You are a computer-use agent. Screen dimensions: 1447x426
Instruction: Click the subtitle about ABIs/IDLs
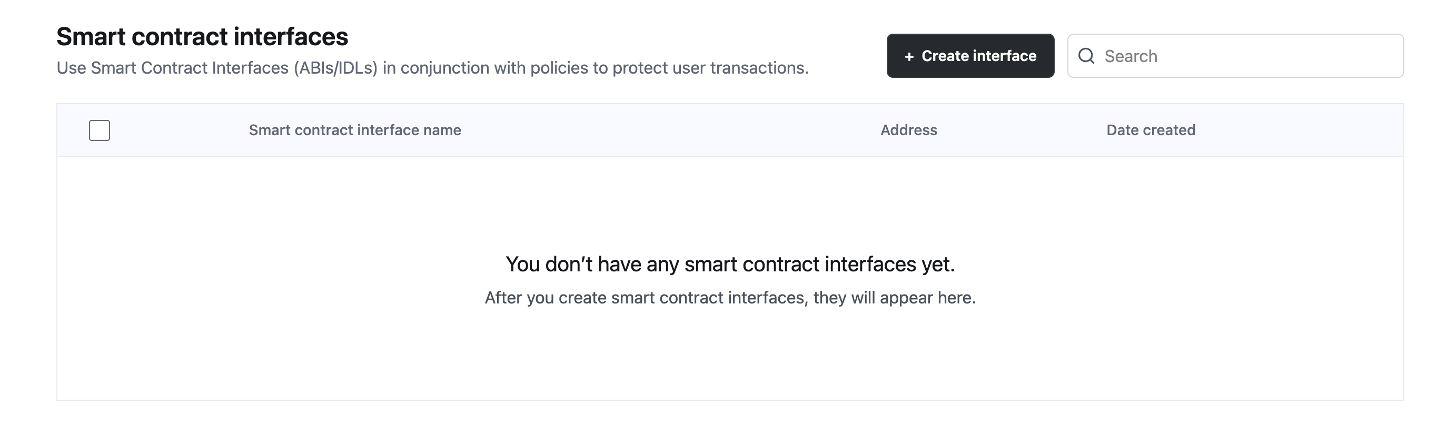(x=432, y=68)
